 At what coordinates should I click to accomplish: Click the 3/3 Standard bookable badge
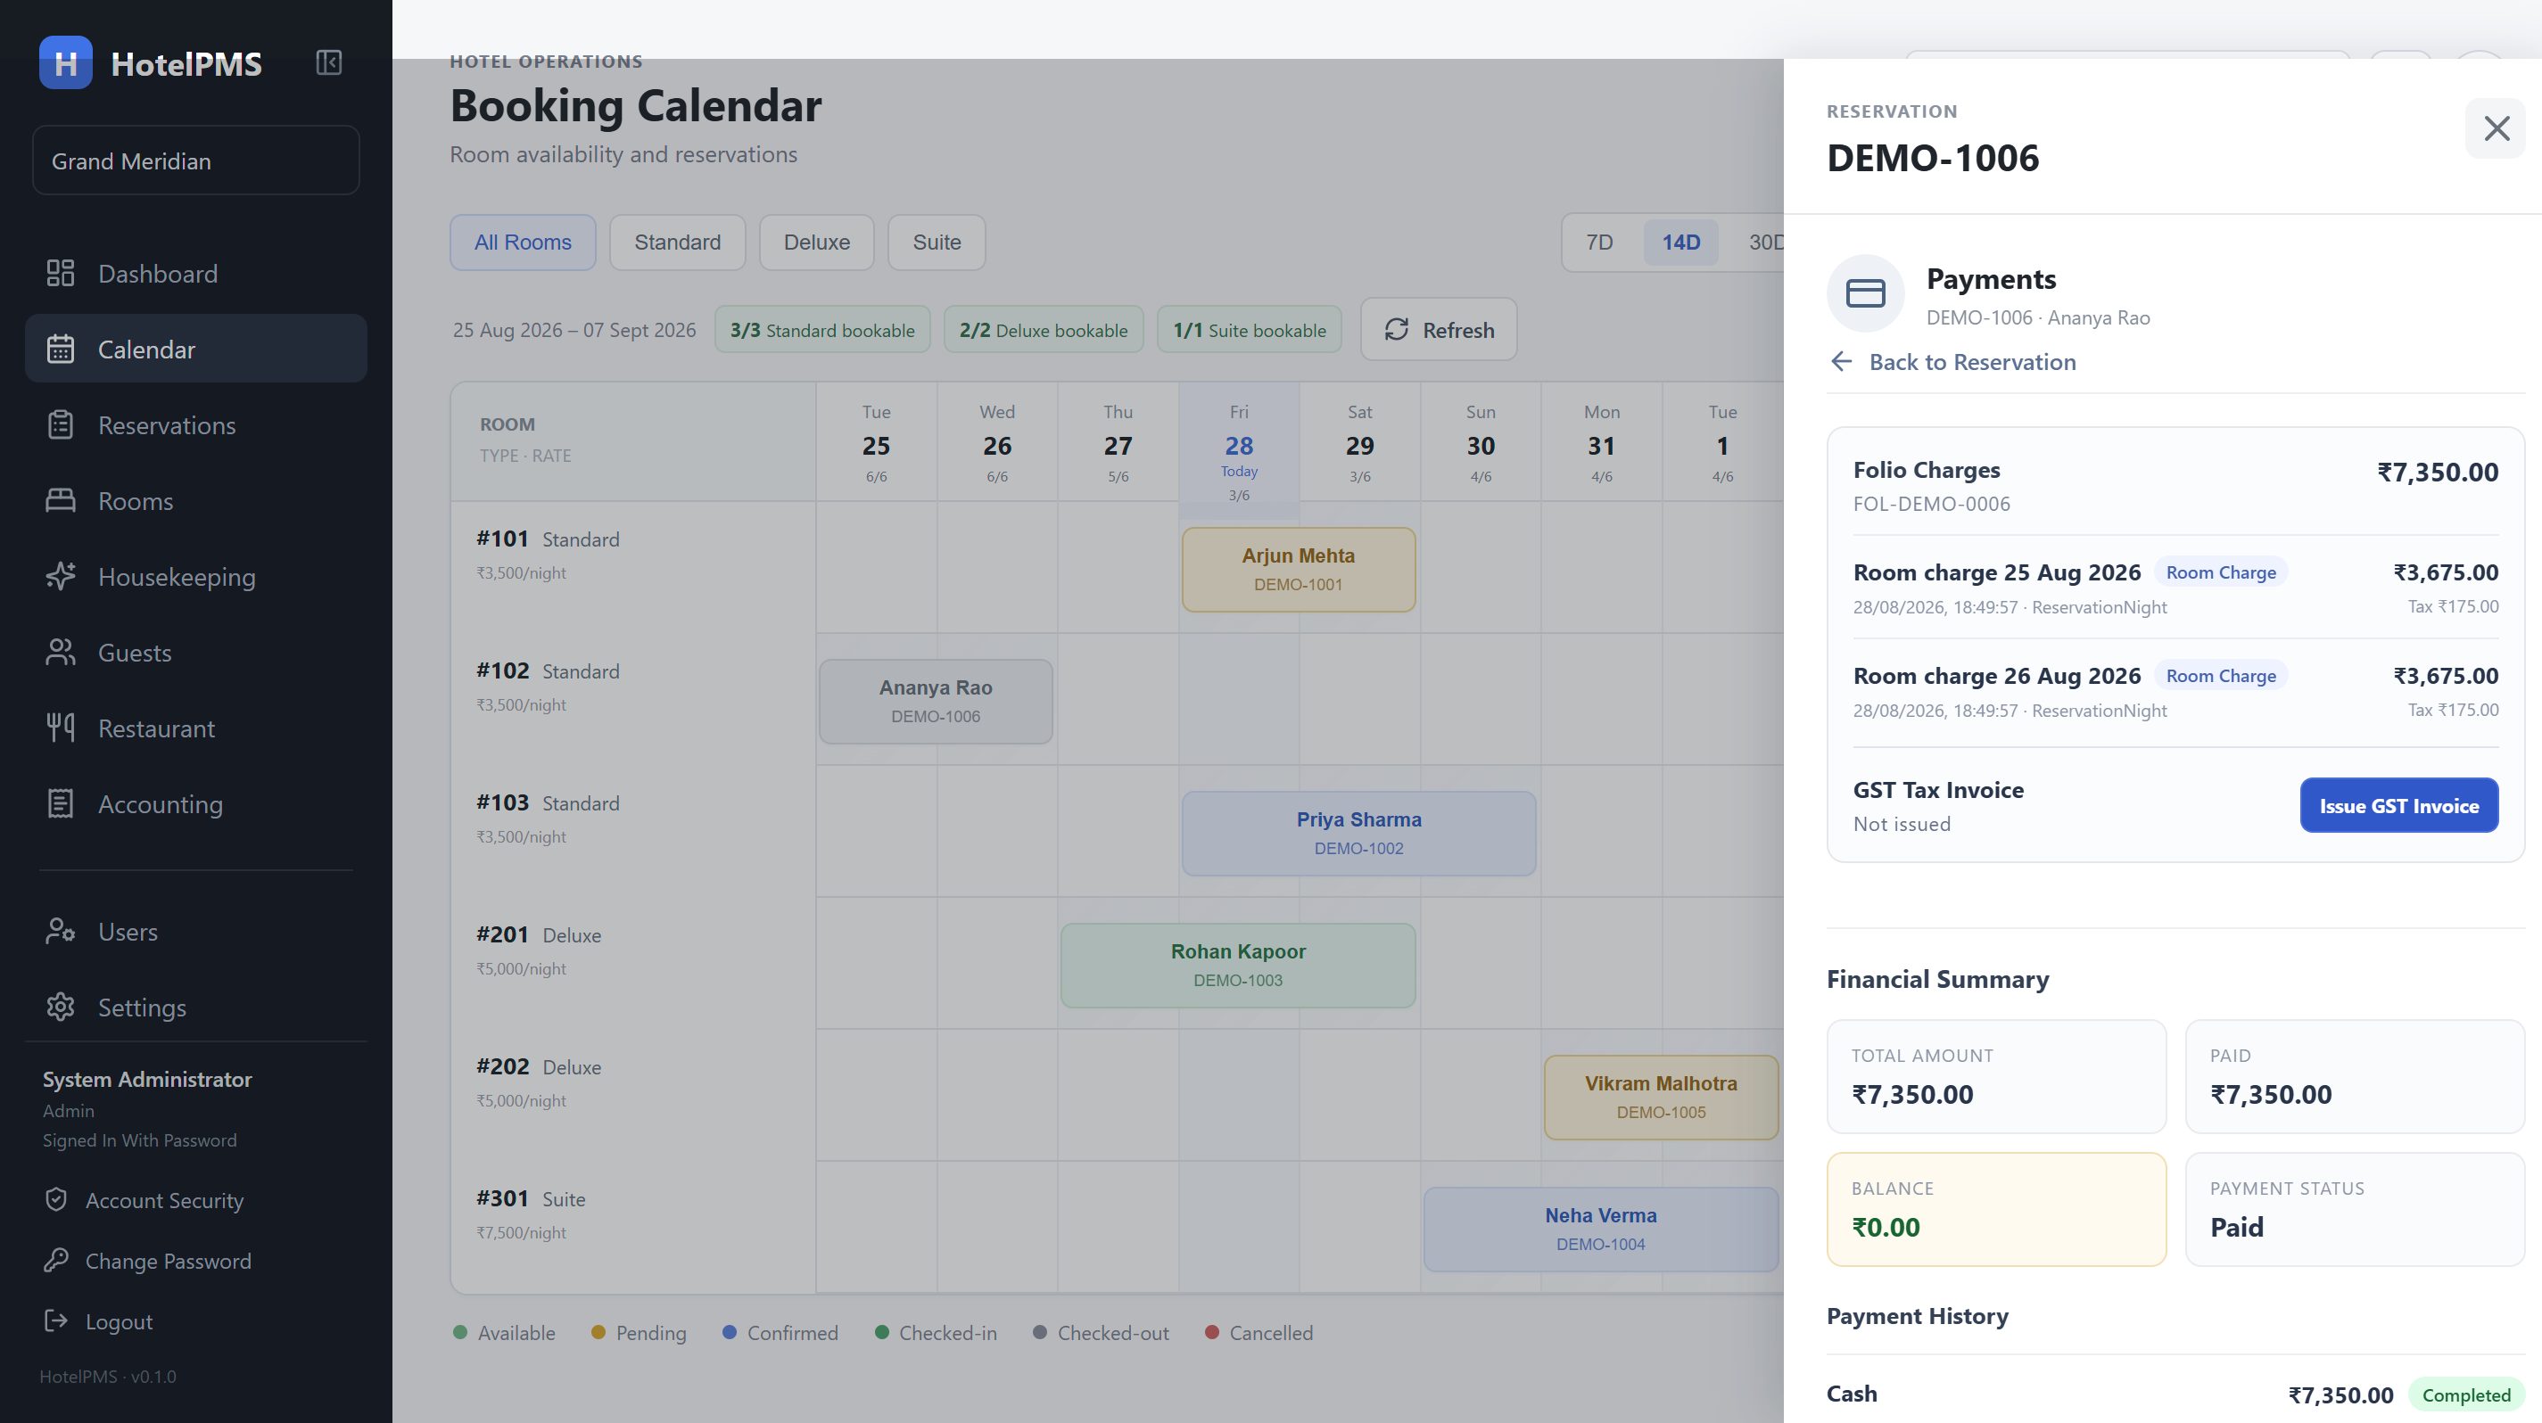click(x=822, y=329)
